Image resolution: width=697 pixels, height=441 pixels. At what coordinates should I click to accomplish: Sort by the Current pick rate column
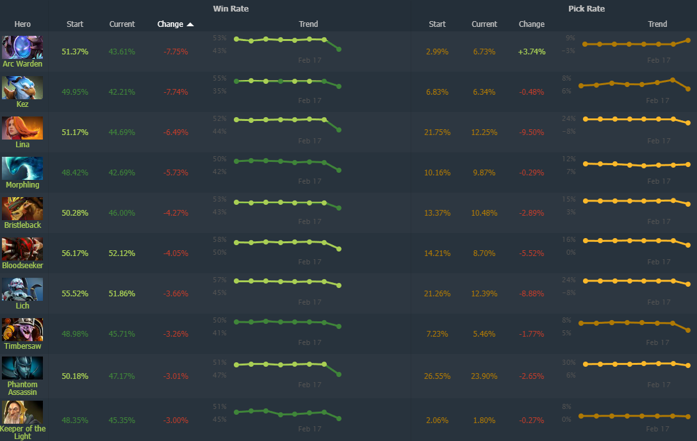tap(484, 24)
